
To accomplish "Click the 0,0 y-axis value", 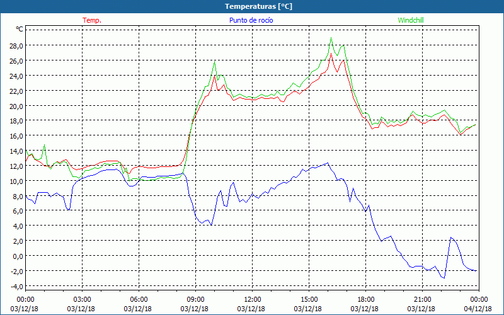I will pos(18,256).
